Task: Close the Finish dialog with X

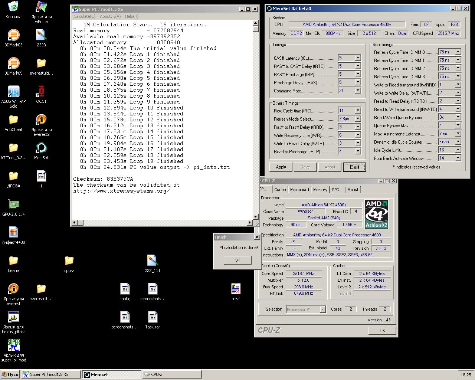Action: (x=257, y=237)
